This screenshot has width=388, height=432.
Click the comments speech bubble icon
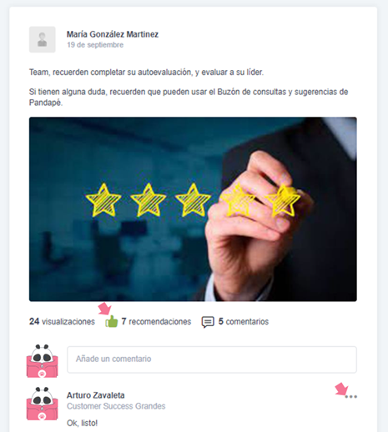[x=208, y=322]
